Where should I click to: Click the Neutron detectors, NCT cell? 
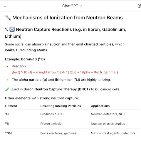click(x=108, y=114)
